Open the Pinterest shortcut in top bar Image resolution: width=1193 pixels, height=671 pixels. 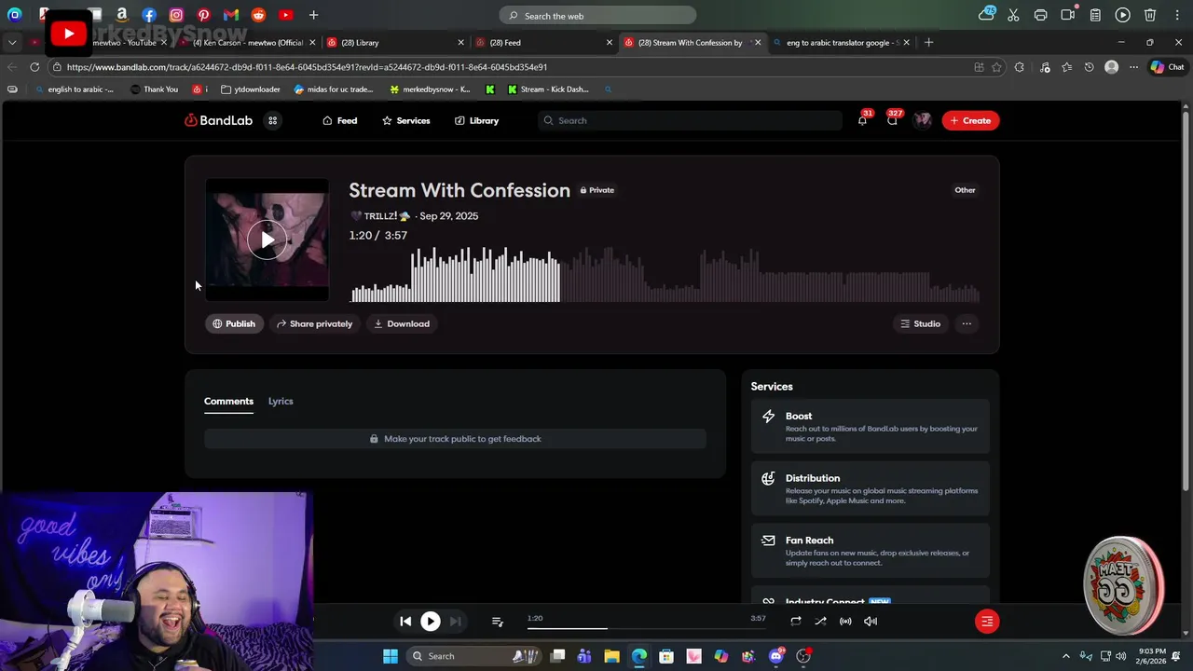203,15
